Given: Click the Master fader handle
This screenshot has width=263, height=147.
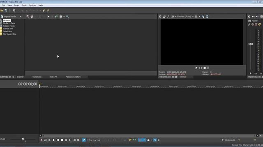Looking at the screenshot, I should tap(251, 44).
